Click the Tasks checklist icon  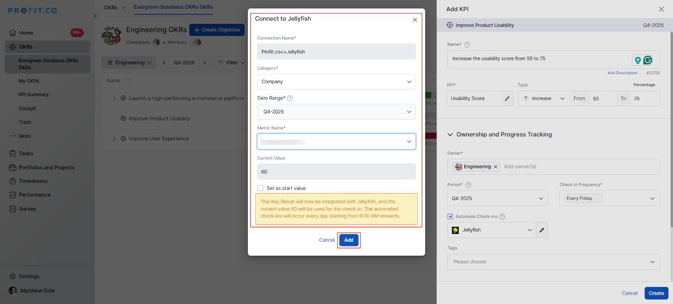coord(13,154)
